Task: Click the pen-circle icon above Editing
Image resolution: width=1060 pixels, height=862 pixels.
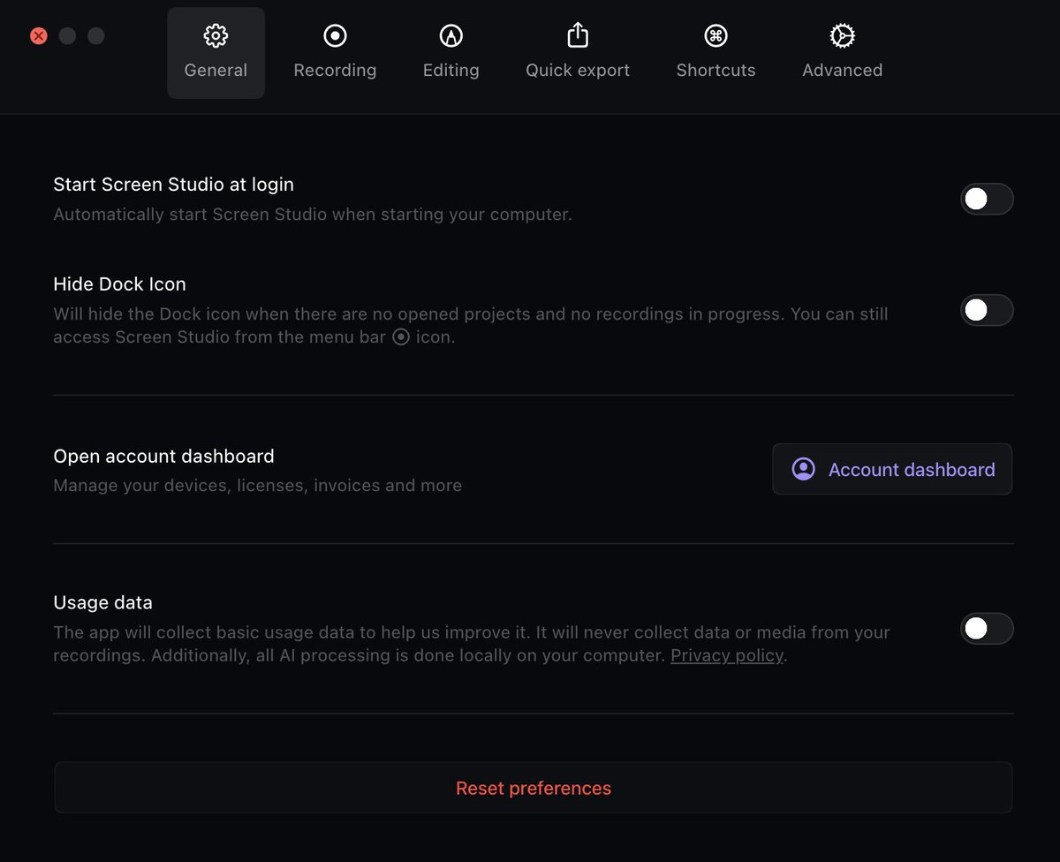Action: [451, 36]
